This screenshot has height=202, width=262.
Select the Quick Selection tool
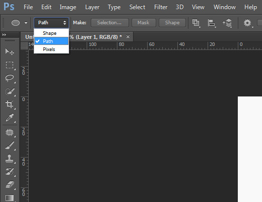click(10, 91)
